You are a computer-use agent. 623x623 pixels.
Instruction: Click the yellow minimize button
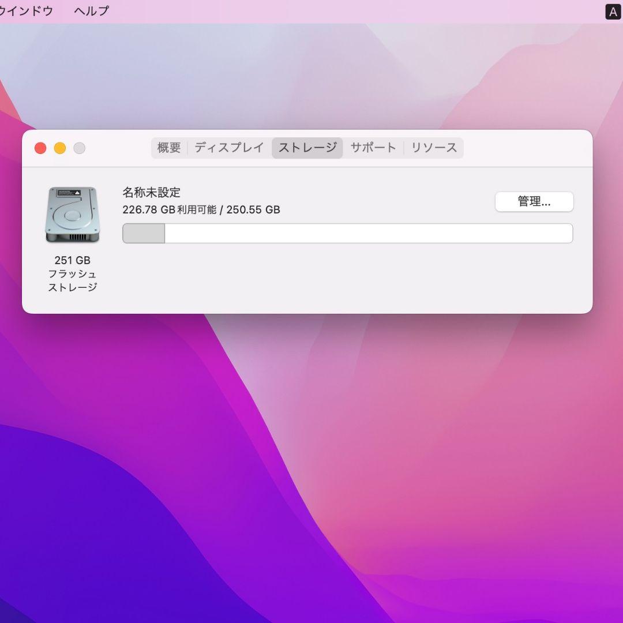pos(60,148)
